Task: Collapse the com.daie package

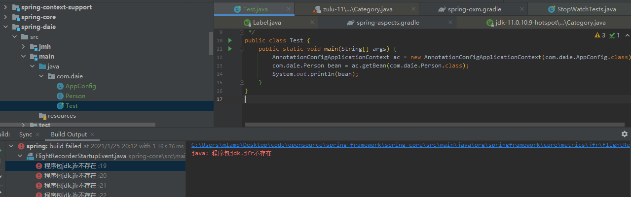Action: pos(40,76)
